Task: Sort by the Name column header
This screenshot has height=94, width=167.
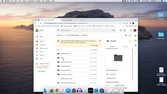Action: click(x=58, y=50)
